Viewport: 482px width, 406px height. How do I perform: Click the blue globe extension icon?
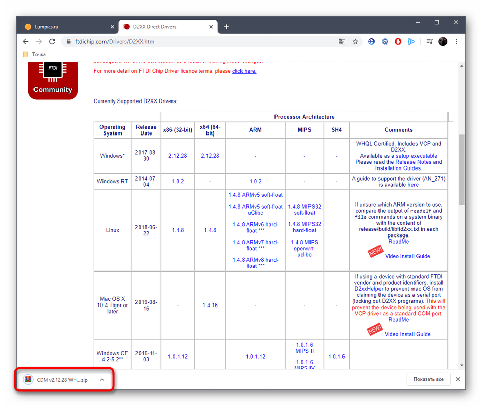pos(372,42)
